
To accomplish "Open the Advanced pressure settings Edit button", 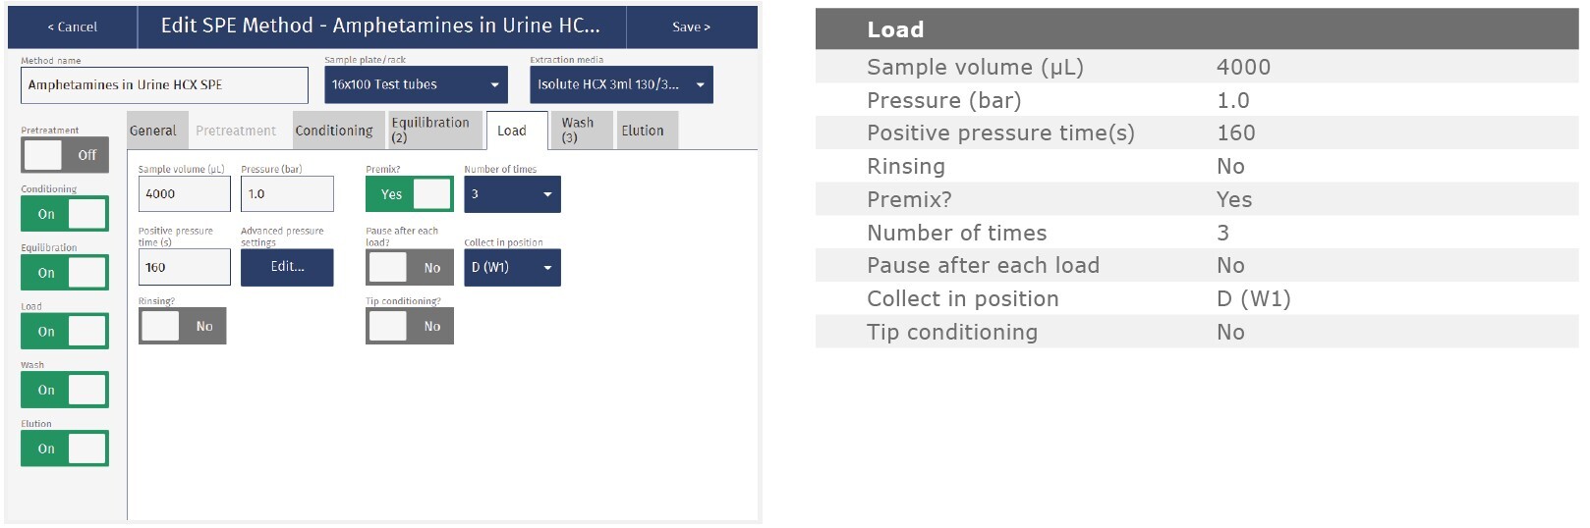I will (x=287, y=267).
